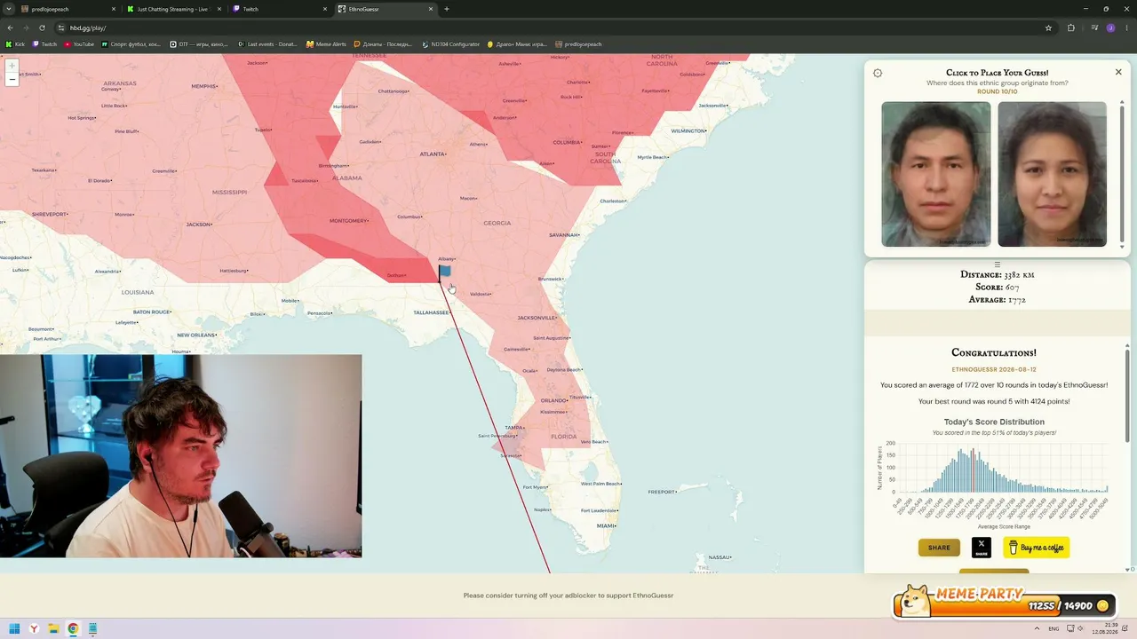Open the browser extensions menu
Screen dimensions: 1137x639
(x=1070, y=28)
